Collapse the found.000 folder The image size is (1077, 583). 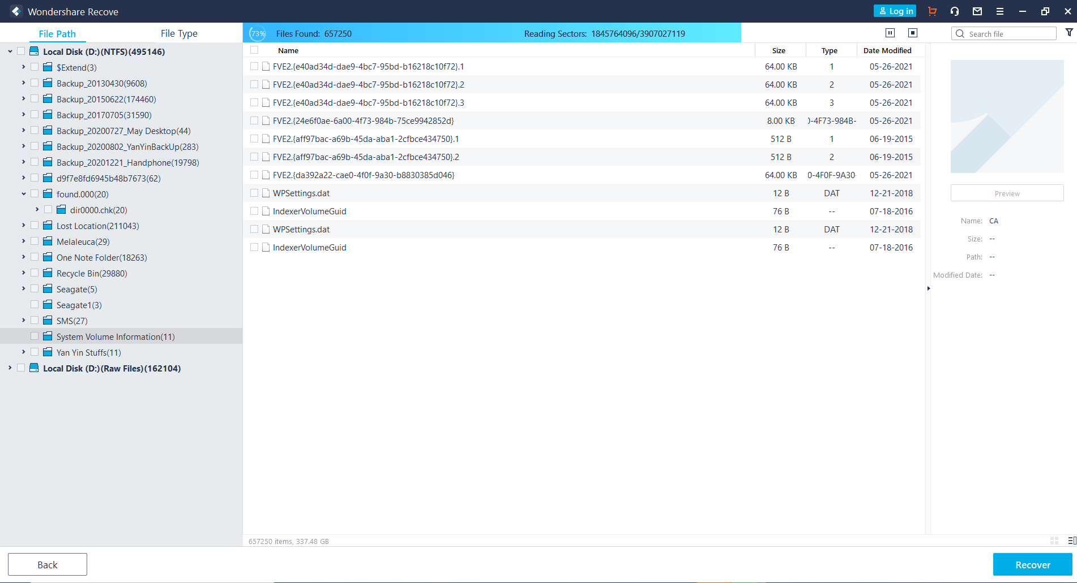click(23, 193)
